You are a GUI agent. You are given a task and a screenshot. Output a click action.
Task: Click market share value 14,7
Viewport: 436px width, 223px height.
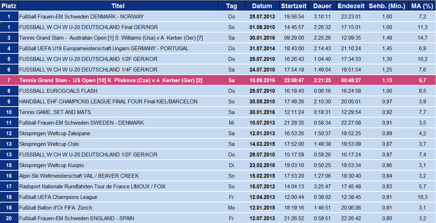pyautogui.click(x=422, y=38)
